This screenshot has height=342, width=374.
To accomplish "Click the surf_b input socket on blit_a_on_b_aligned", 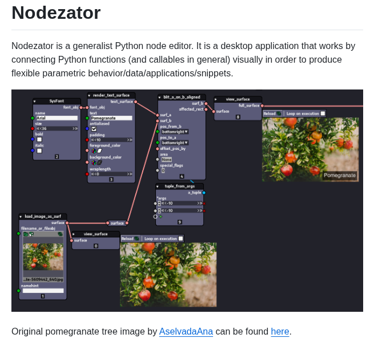I will (158, 121).
